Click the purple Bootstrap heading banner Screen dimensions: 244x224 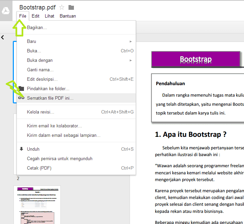click(x=196, y=59)
